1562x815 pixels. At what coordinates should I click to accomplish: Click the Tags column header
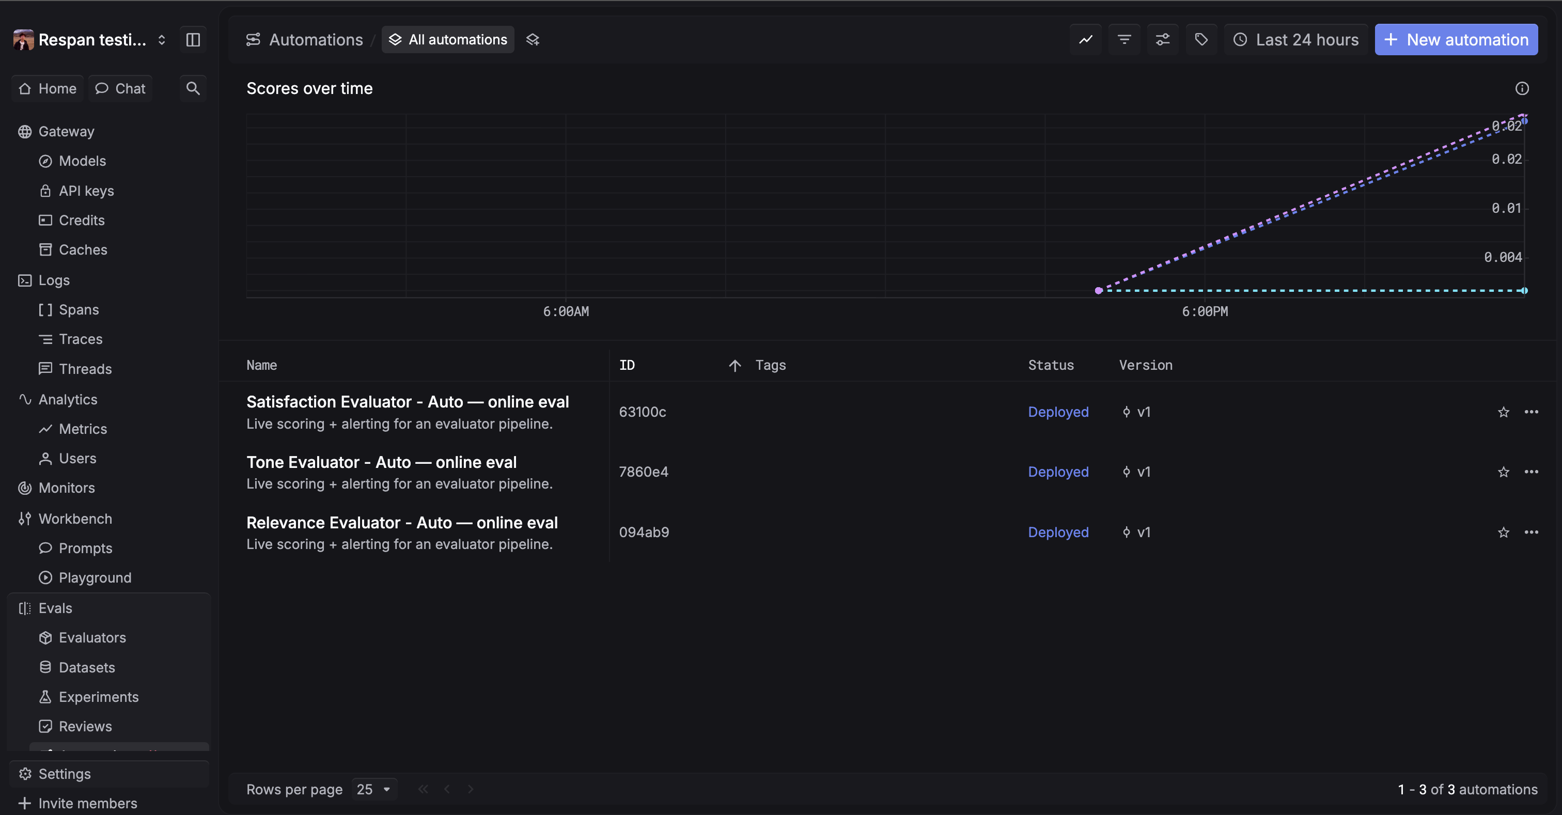tap(770, 366)
